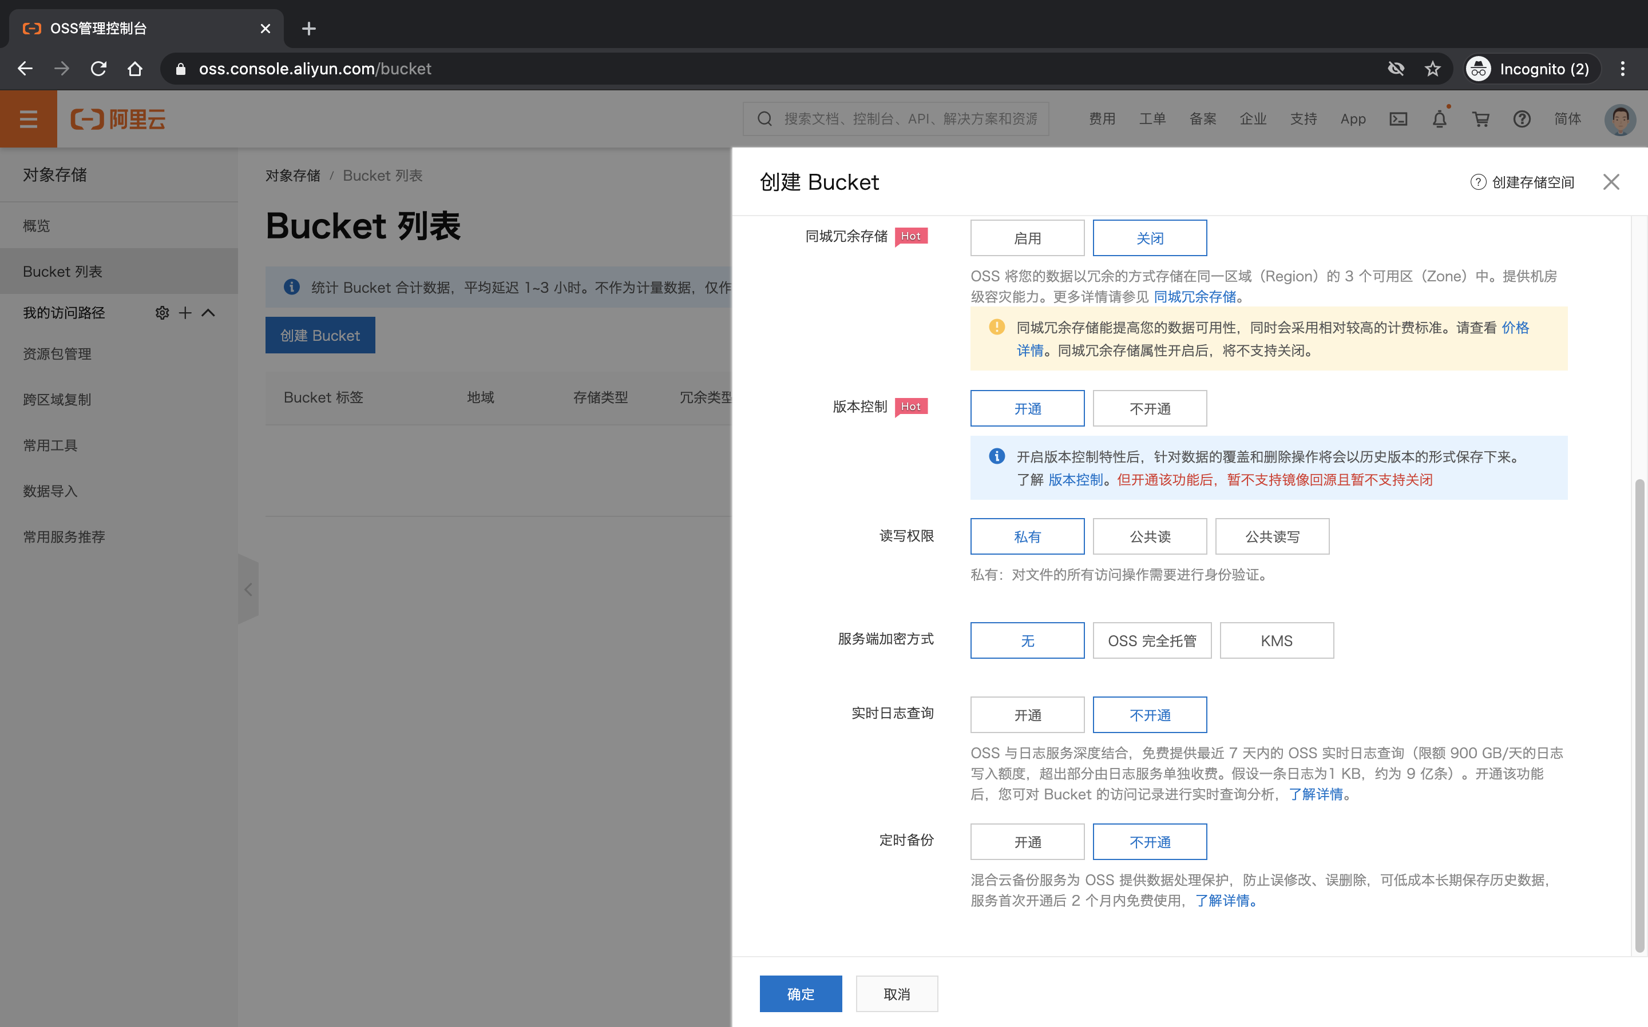The height and width of the screenshot is (1027, 1648).
Task: Select 不开通 for 版本控制
Action: (x=1149, y=408)
